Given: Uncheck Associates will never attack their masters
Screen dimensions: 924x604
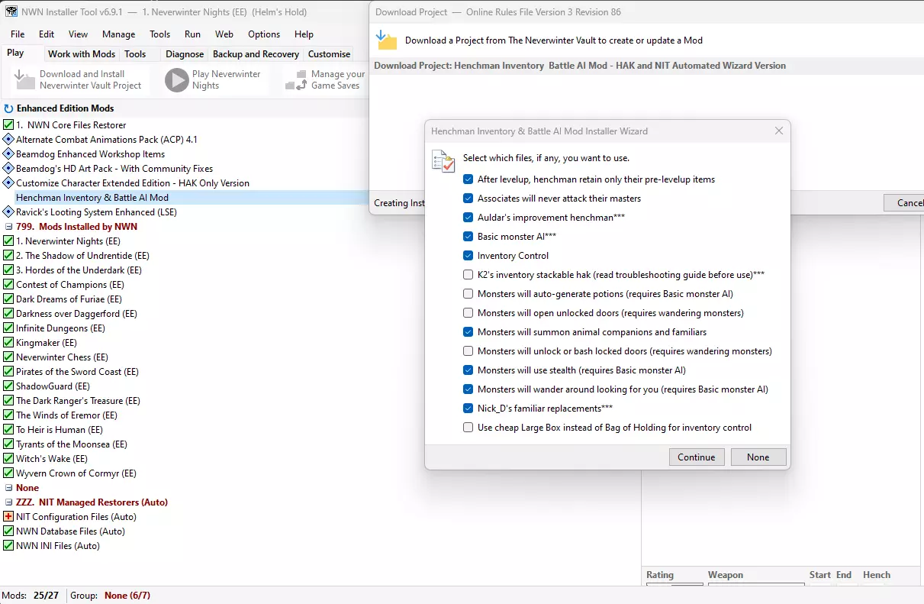Looking at the screenshot, I should (x=468, y=199).
